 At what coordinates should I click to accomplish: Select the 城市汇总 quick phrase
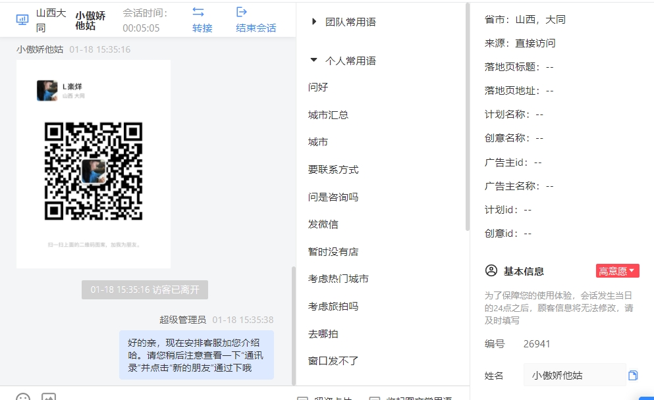328,114
